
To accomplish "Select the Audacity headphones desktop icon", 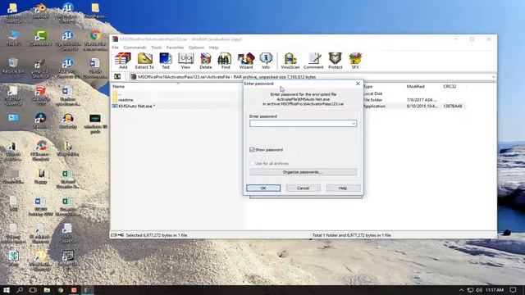I will 68,121.
